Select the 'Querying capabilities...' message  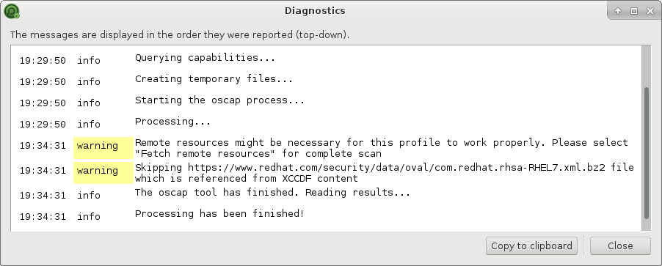pos(205,58)
